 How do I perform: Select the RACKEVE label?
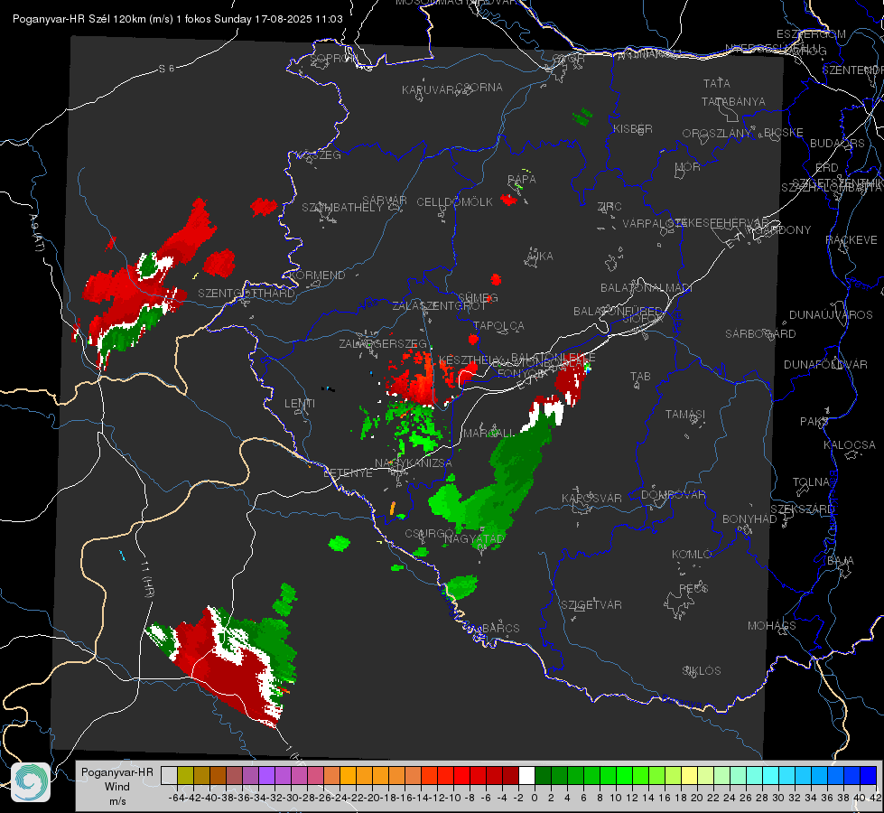851,240
